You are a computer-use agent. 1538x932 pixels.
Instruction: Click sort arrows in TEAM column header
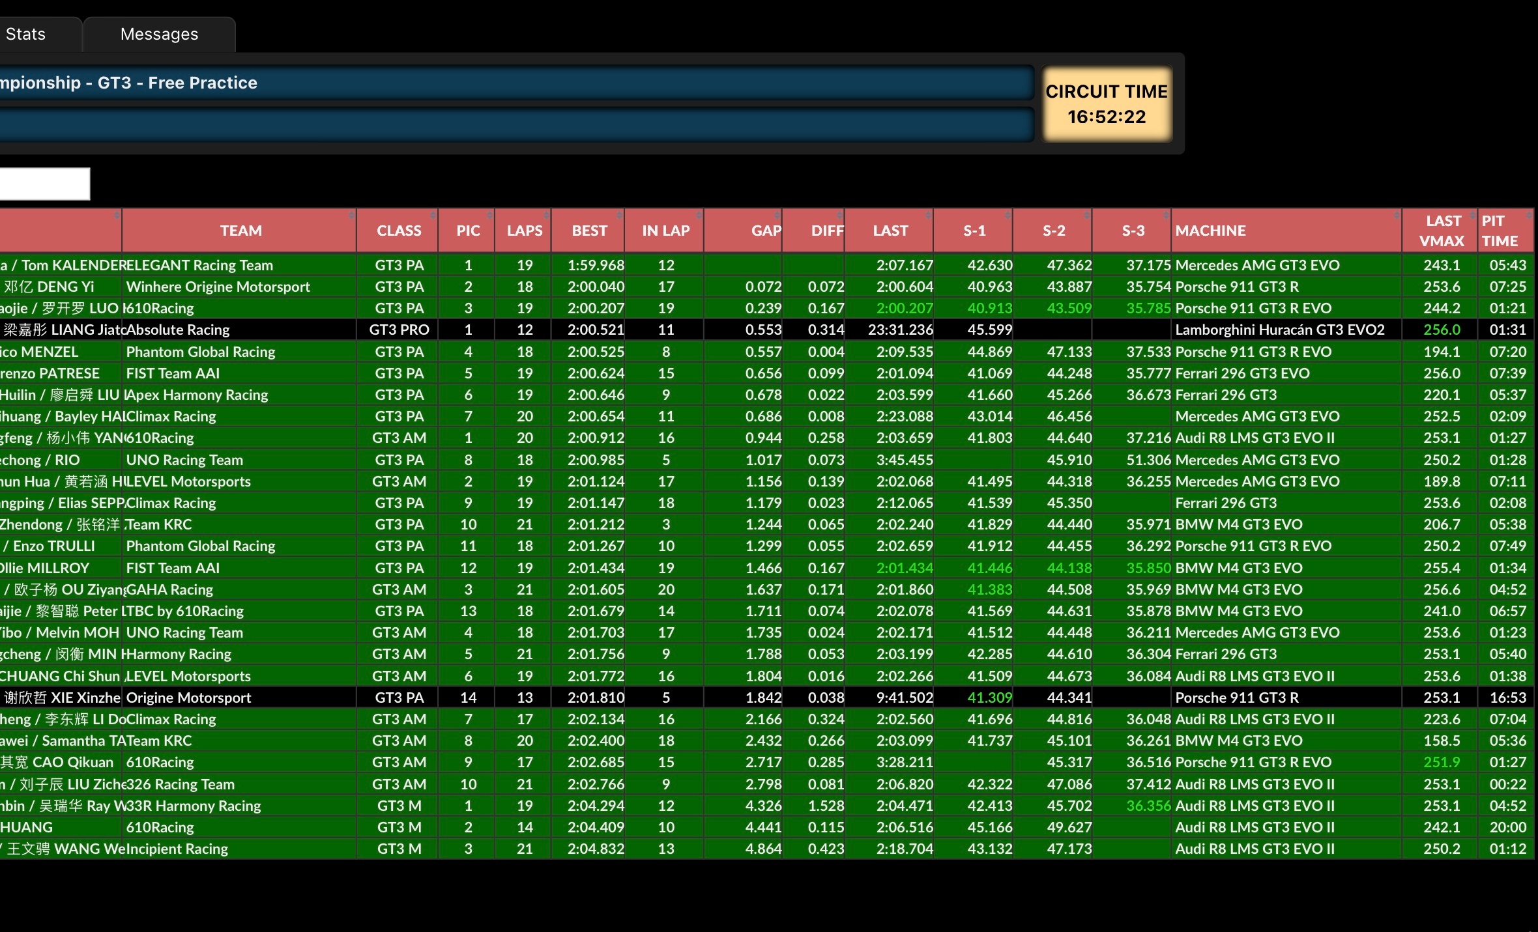(x=351, y=215)
